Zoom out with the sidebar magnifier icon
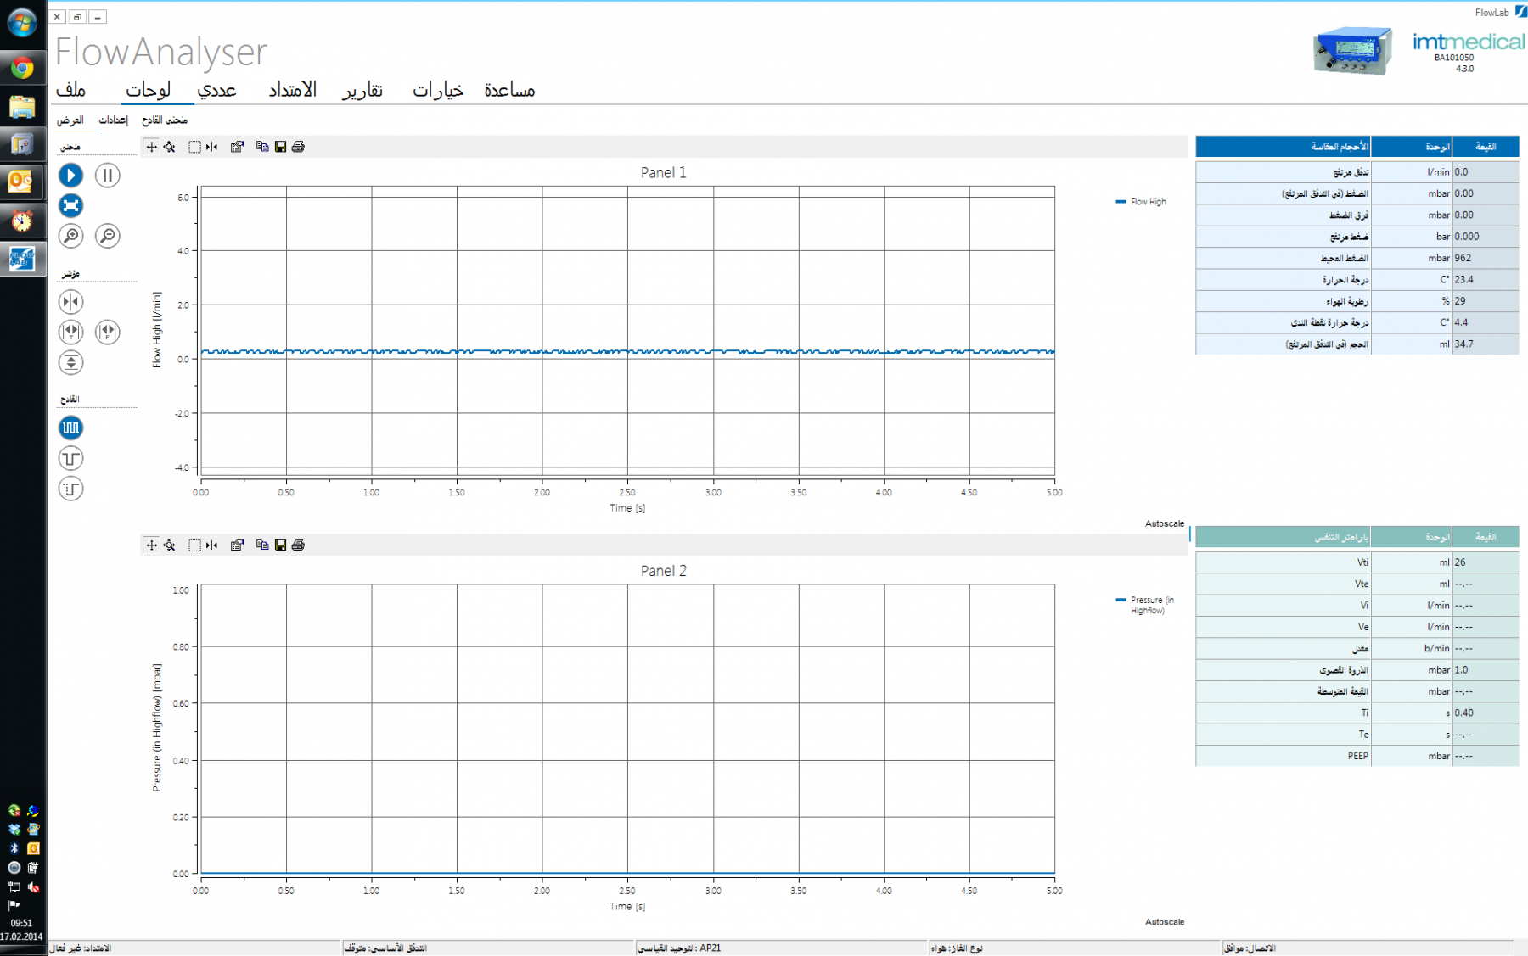 click(x=106, y=237)
